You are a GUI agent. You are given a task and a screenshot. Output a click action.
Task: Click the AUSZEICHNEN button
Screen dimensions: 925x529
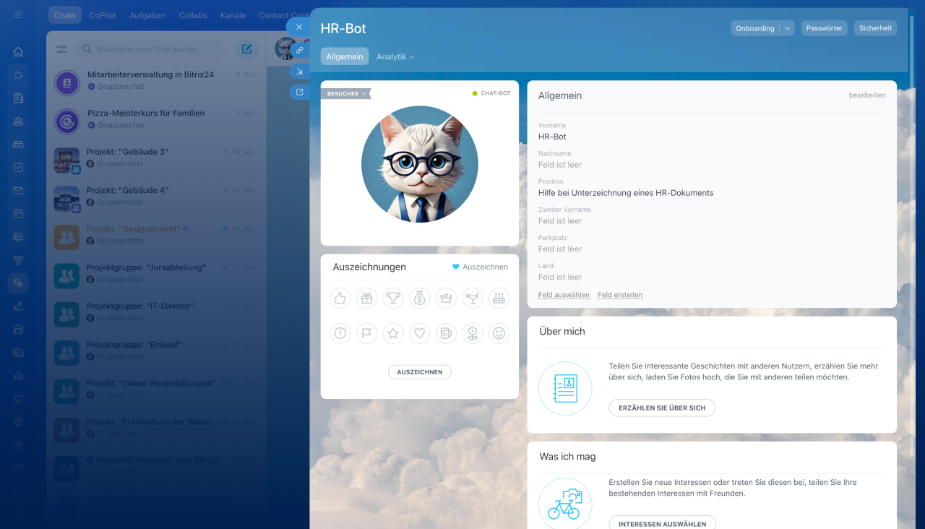point(420,371)
